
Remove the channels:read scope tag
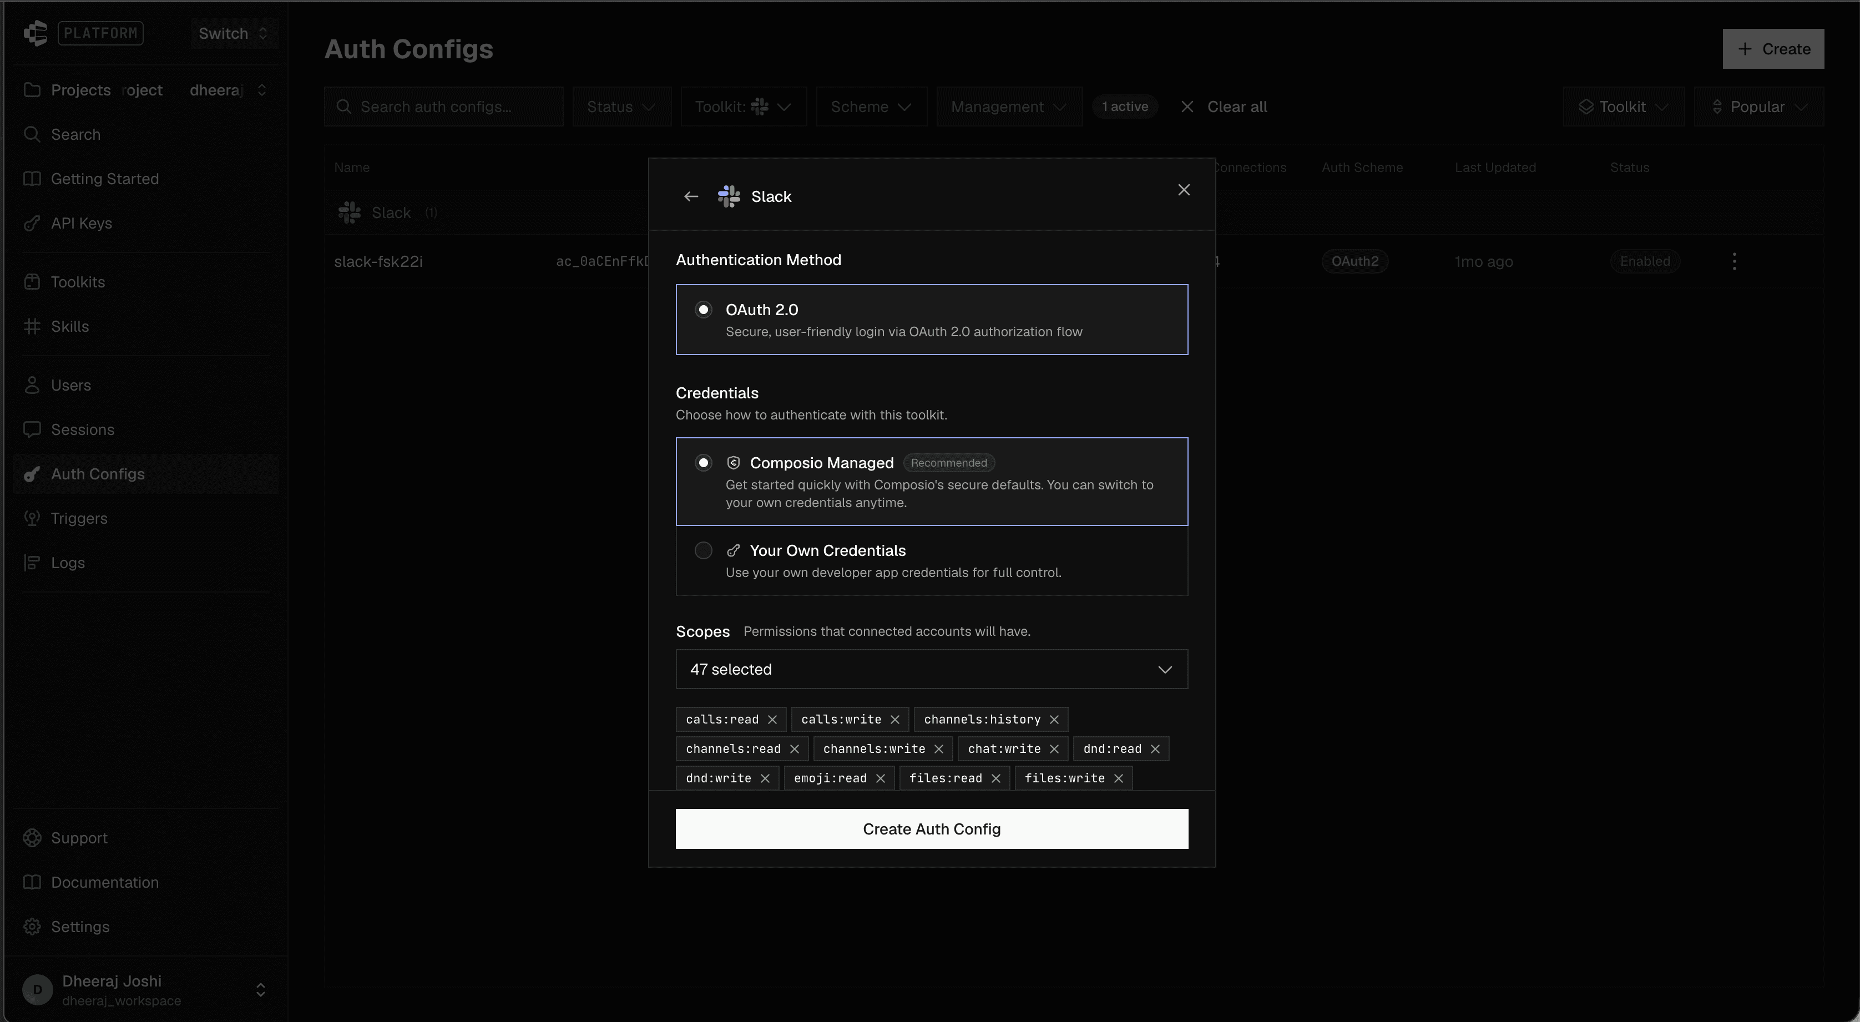(794, 749)
